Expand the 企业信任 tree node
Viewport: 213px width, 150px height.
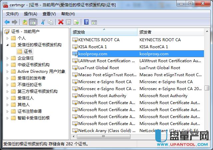click(x=7, y=58)
